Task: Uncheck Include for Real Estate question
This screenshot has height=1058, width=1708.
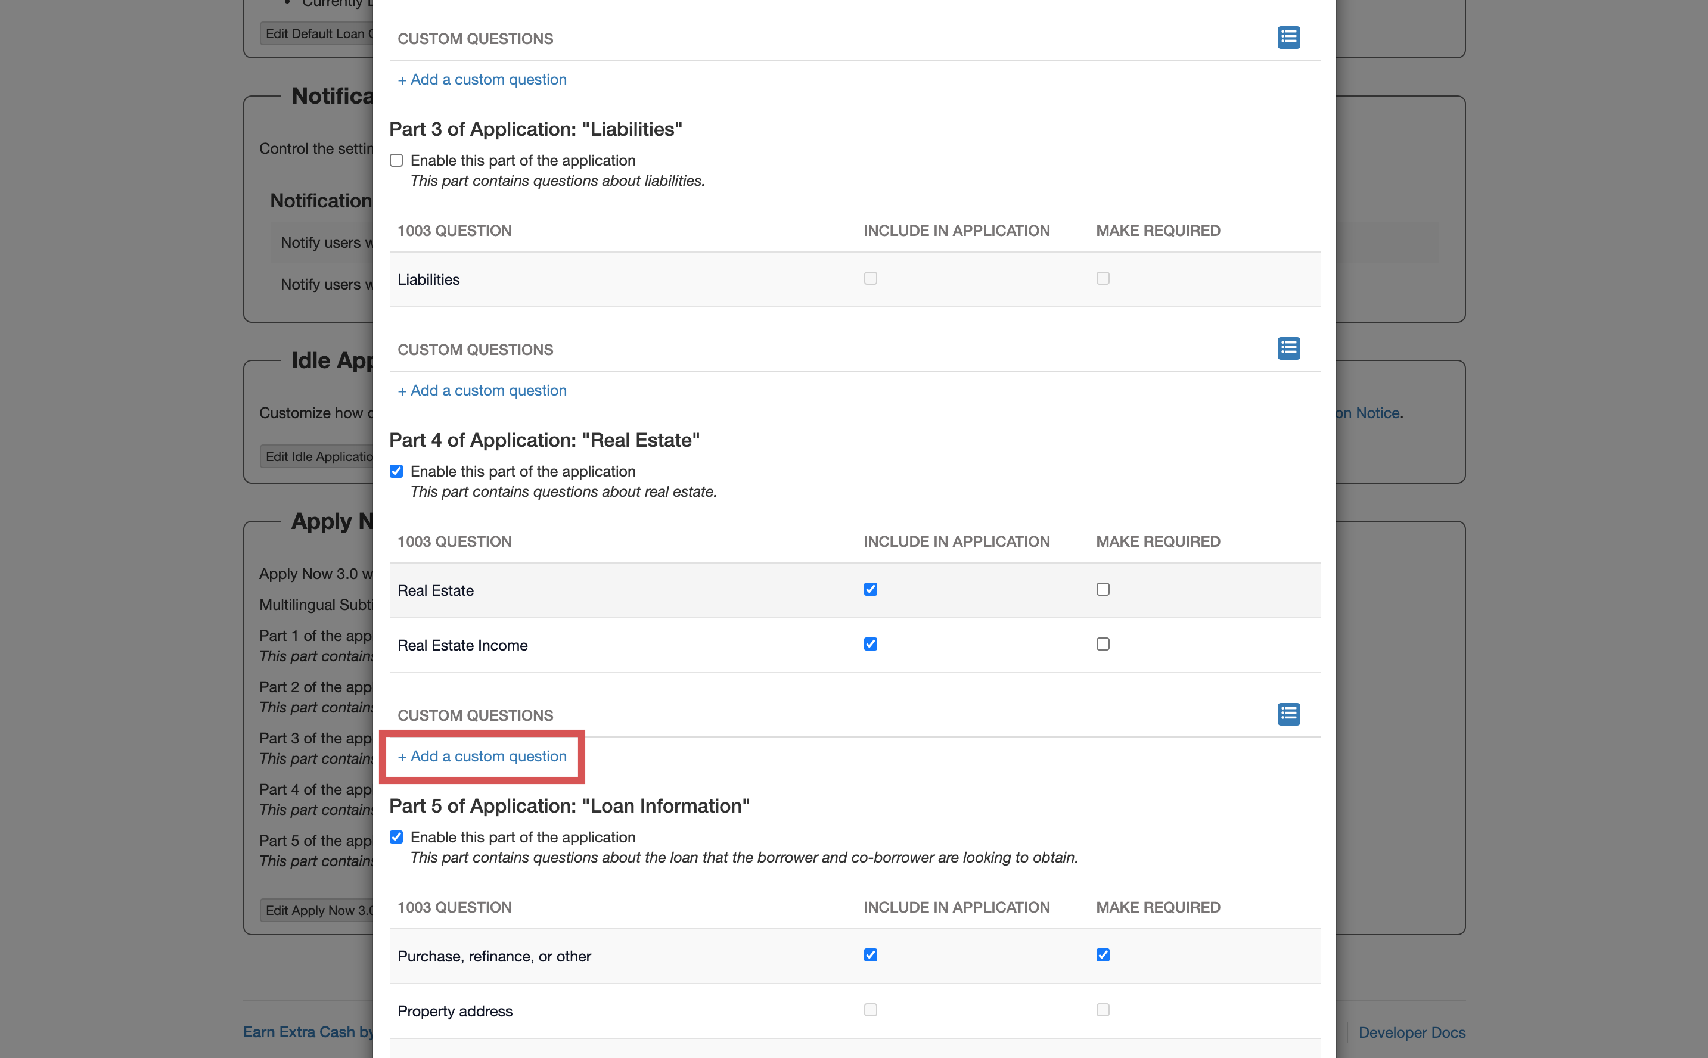Action: (x=870, y=589)
